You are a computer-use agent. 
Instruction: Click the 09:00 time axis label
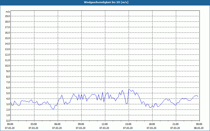pos(81,124)
